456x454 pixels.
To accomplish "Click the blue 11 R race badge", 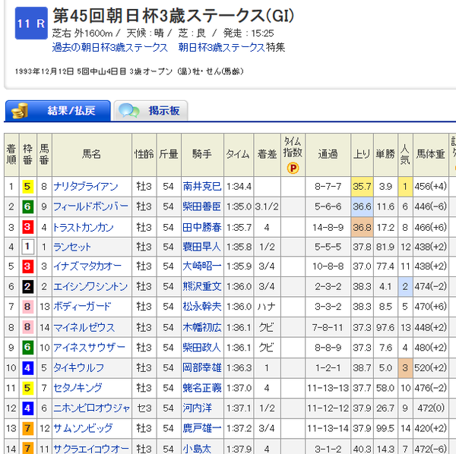I will pos(31,24).
